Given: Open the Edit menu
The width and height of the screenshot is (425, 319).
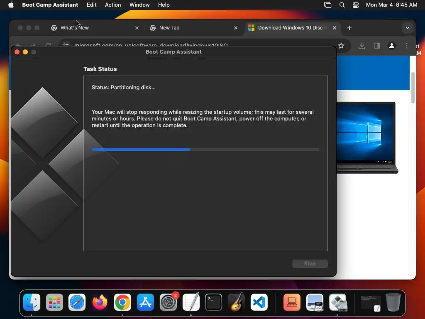Looking at the screenshot, I should tap(91, 5).
